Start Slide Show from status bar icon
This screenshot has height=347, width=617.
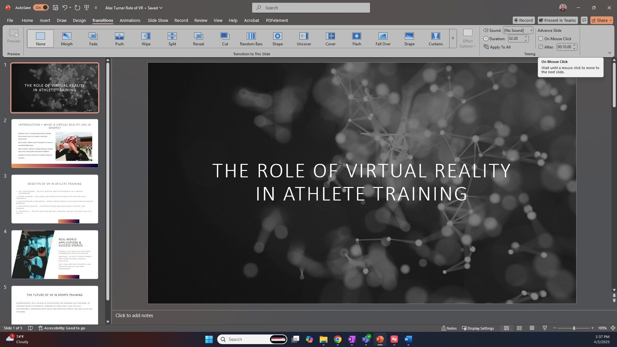point(545,328)
